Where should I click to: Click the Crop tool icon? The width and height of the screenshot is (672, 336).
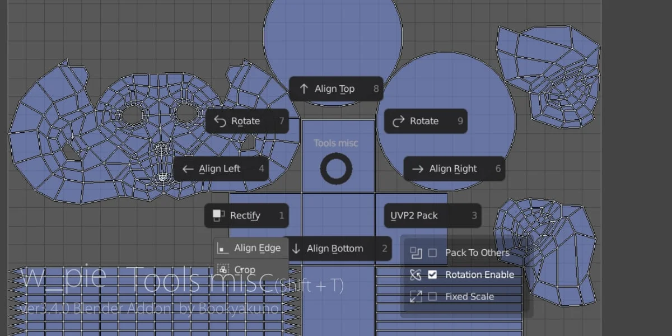(x=222, y=269)
